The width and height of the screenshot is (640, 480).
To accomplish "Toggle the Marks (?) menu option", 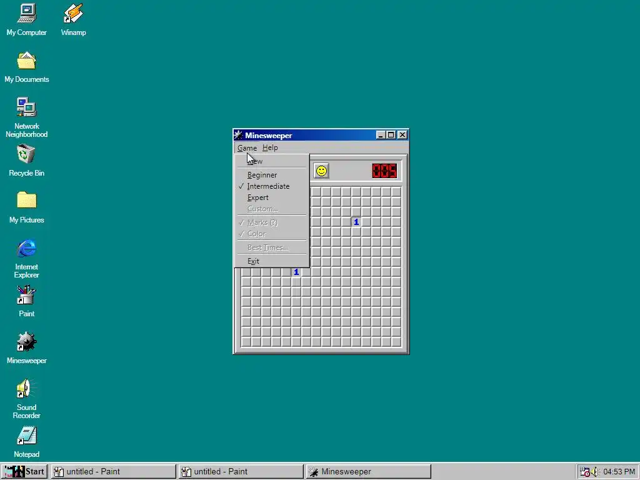I will (x=272, y=222).
